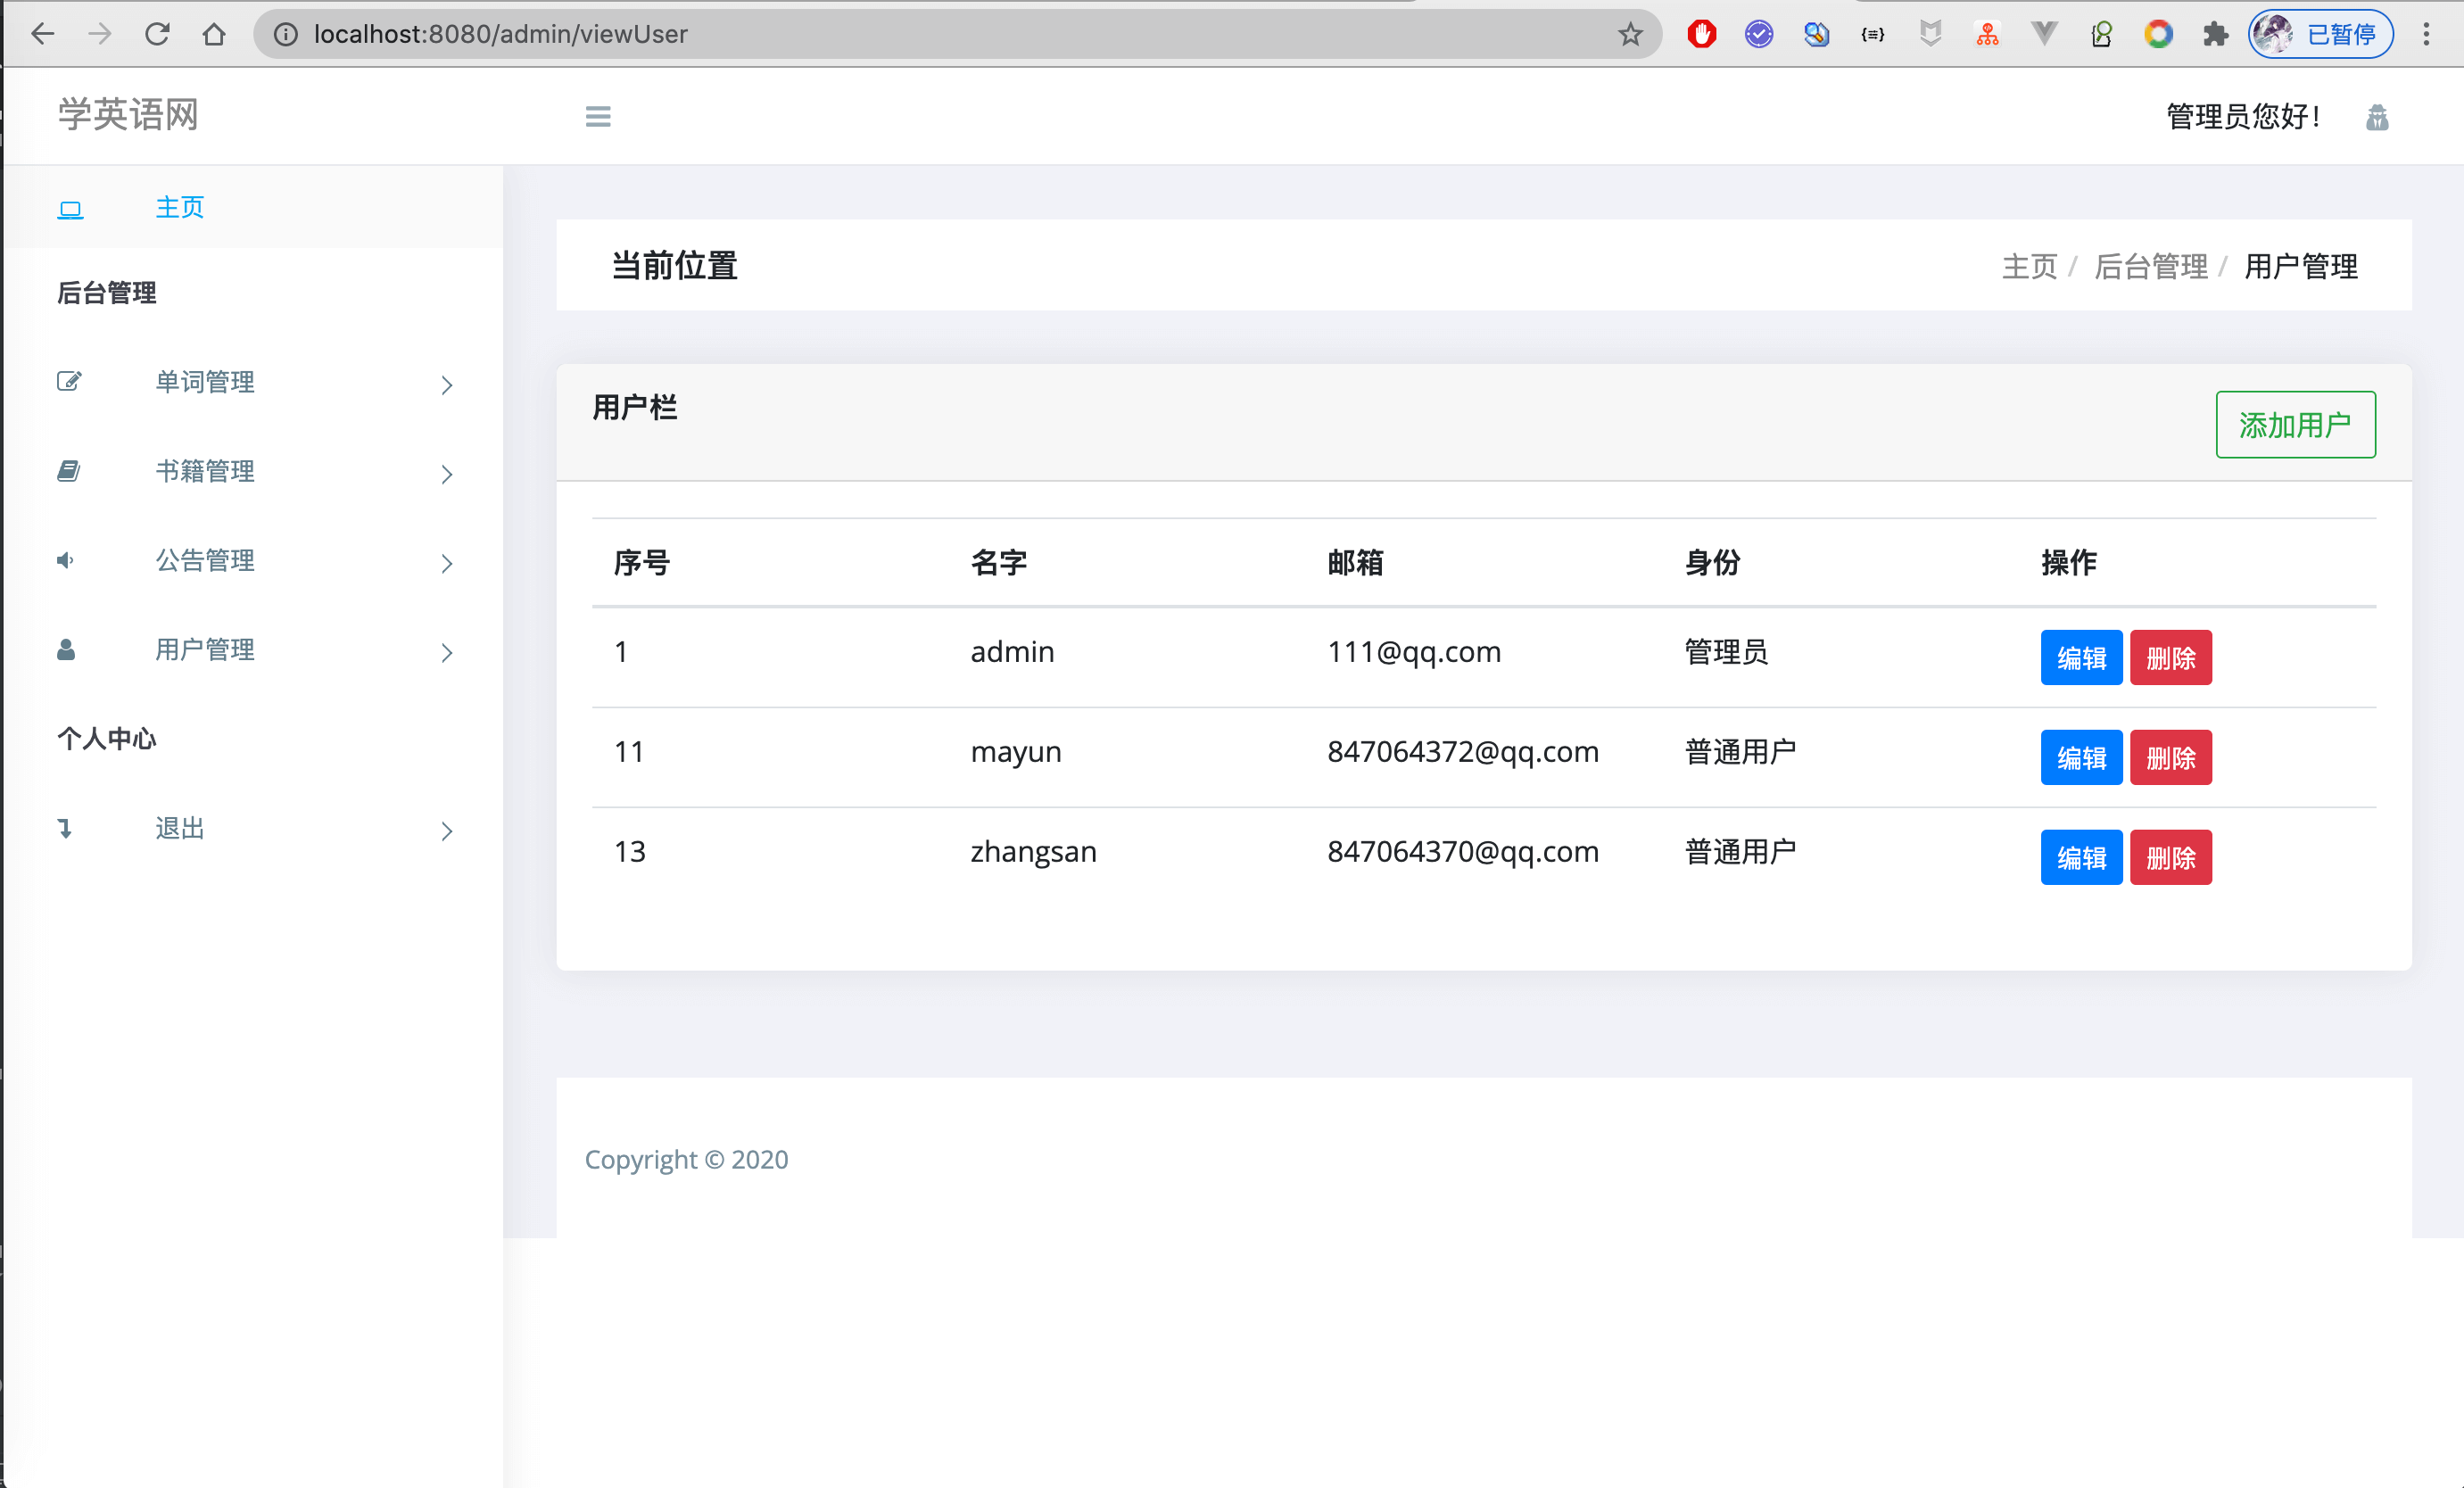This screenshot has height=1488, width=2464.
Task: Delete the zhangsan user row
Action: (x=2170, y=858)
